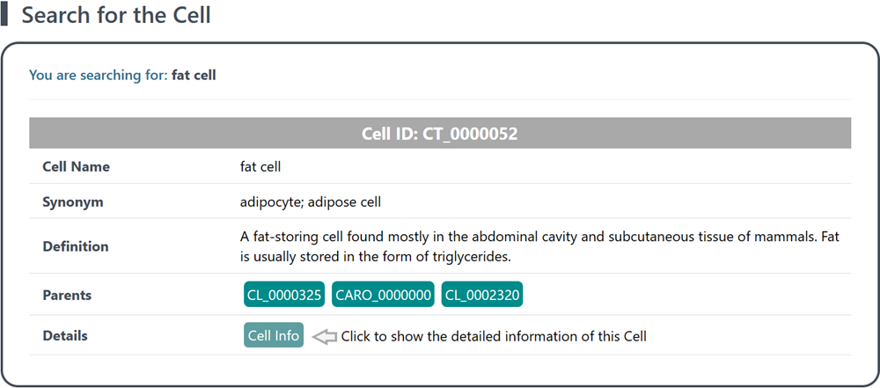Select the 'Cell Name' row label
Viewport: 880px width, 388px height.
click(76, 166)
